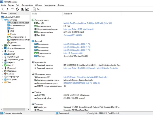This screenshot has height=115, width=153.
Task: Click the Датчик gauge icon
Action: [8, 42]
